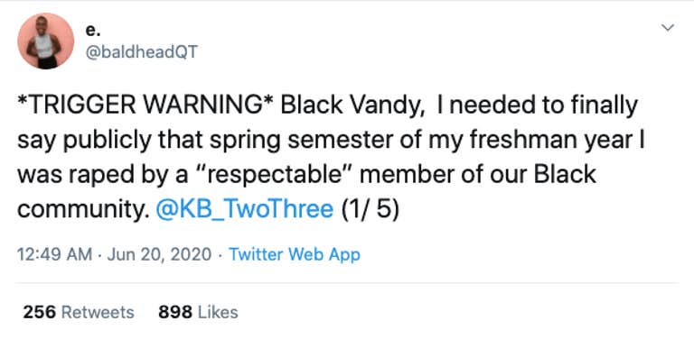Viewport: 694px width, 339px height.
Task: Open the mentioned @KB_TwoThree profile
Action: coord(245,209)
